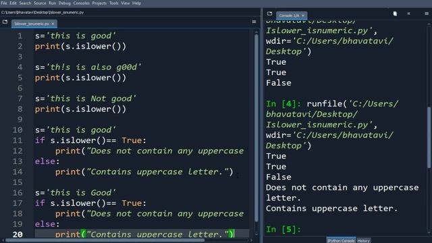
Task: Open the Debug menu
Action: 65,3
